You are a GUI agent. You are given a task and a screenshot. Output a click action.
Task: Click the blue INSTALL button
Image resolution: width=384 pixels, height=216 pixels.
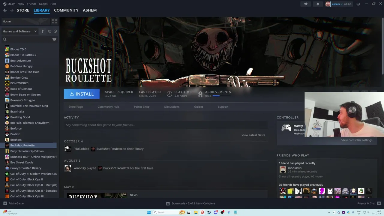[82, 94]
